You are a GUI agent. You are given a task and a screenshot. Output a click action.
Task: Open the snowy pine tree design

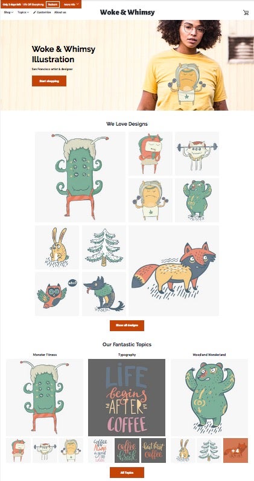point(104,247)
